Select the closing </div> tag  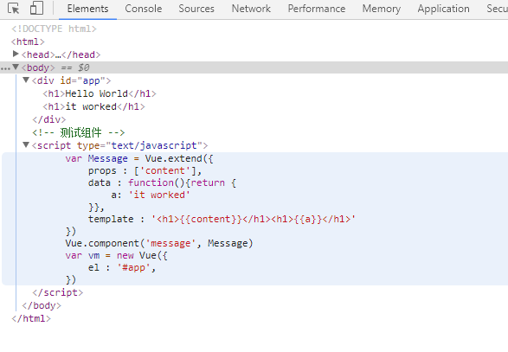click(x=49, y=119)
